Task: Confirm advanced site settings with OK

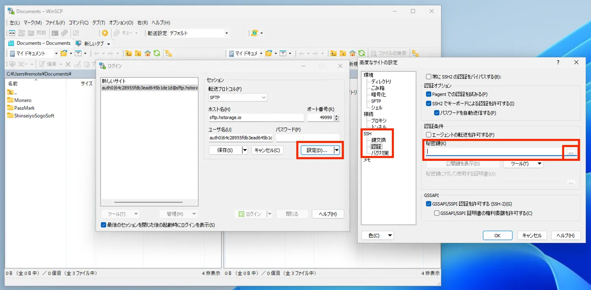Action: 498,235
